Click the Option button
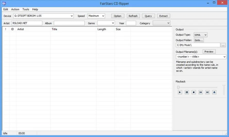 [118, 16]
